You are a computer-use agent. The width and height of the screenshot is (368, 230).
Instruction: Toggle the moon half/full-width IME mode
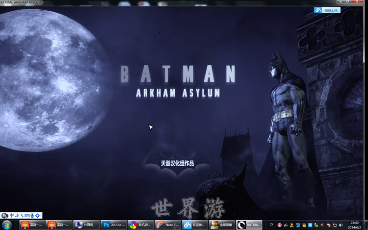[17, 215]
